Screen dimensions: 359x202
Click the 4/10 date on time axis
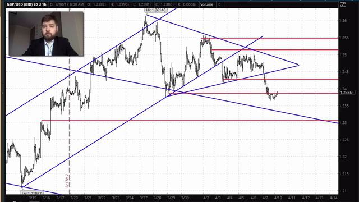coord(278,198)
